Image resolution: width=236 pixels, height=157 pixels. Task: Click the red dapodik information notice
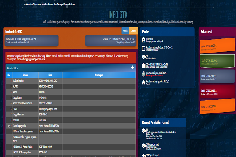(x=70, y=58)
